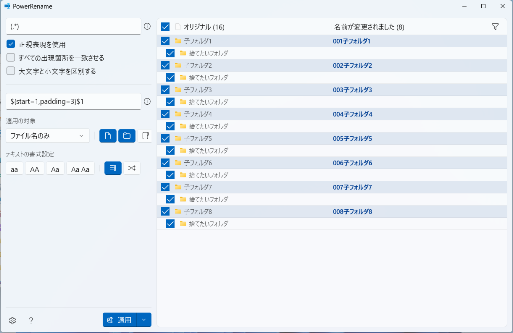513x333 pixels.
Task: Click the 適用 apply button
Action: (x=120, y=320)
